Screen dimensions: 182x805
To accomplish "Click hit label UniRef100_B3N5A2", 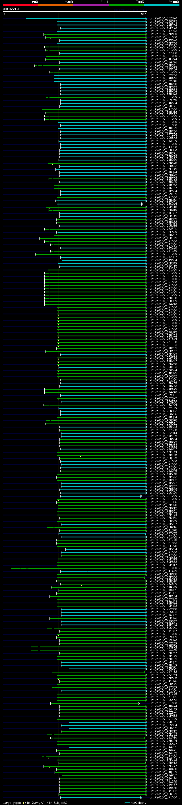I will [x=163, y=91].
